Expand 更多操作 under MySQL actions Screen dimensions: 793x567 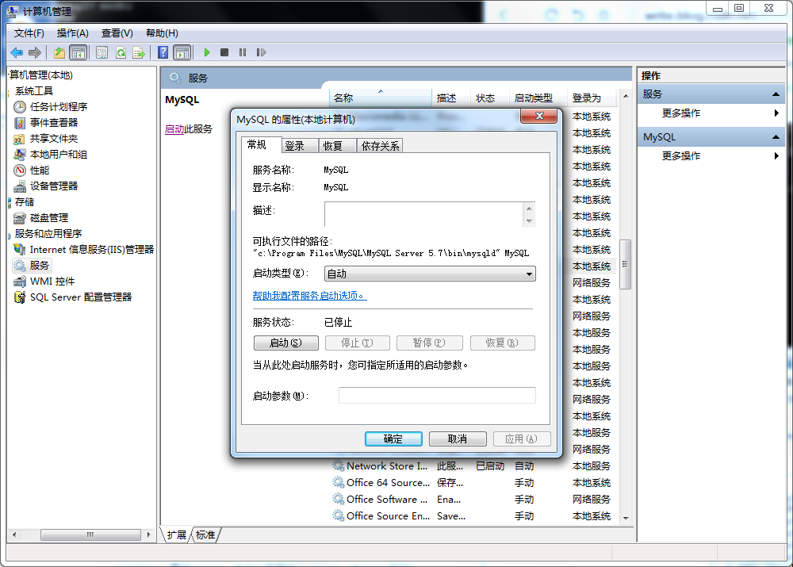(711, 155)
